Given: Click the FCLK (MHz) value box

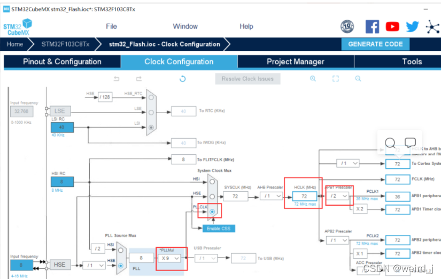Looking at the screenshot, I should click(x=397, y=179).
